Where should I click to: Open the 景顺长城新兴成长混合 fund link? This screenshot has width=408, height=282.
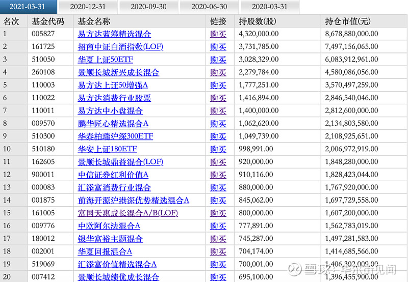coord(118,72)
